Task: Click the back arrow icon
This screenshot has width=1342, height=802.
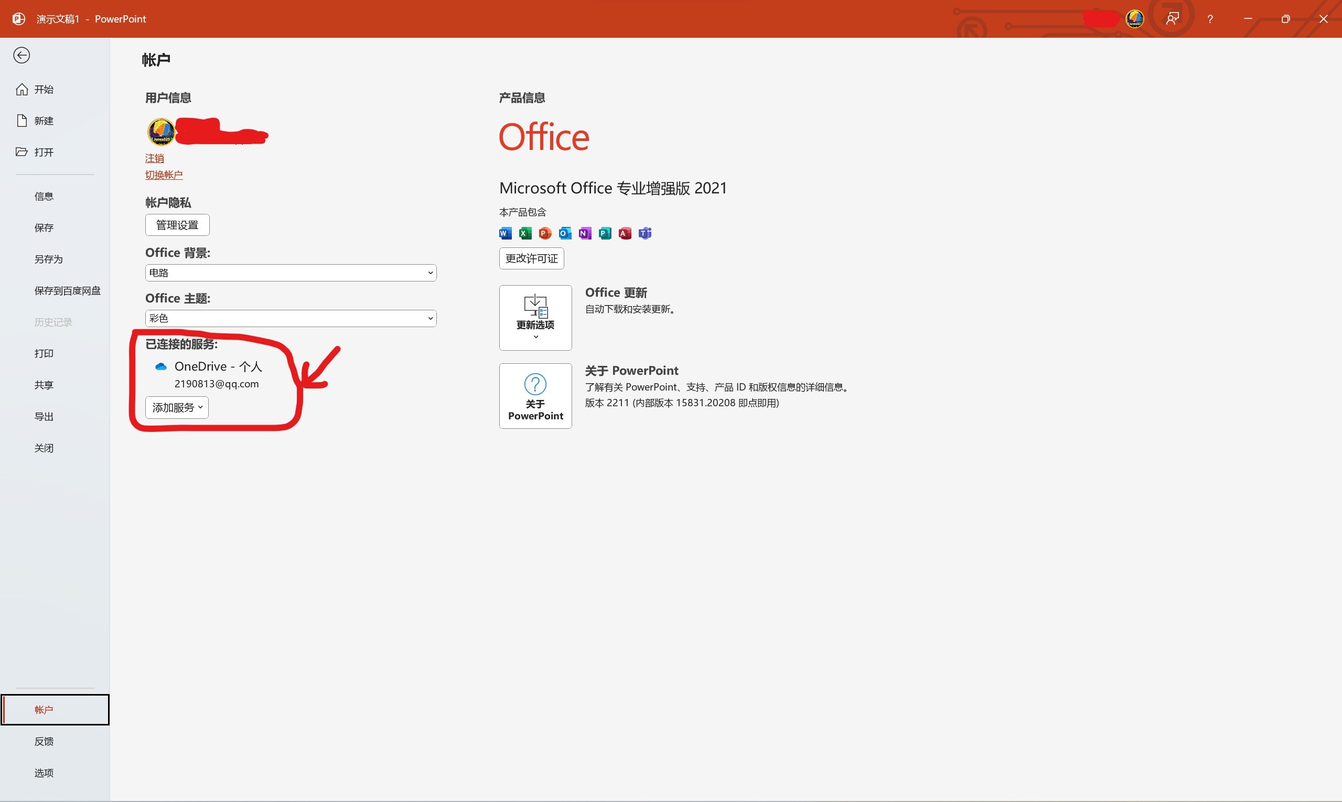Action: [22, 55]
